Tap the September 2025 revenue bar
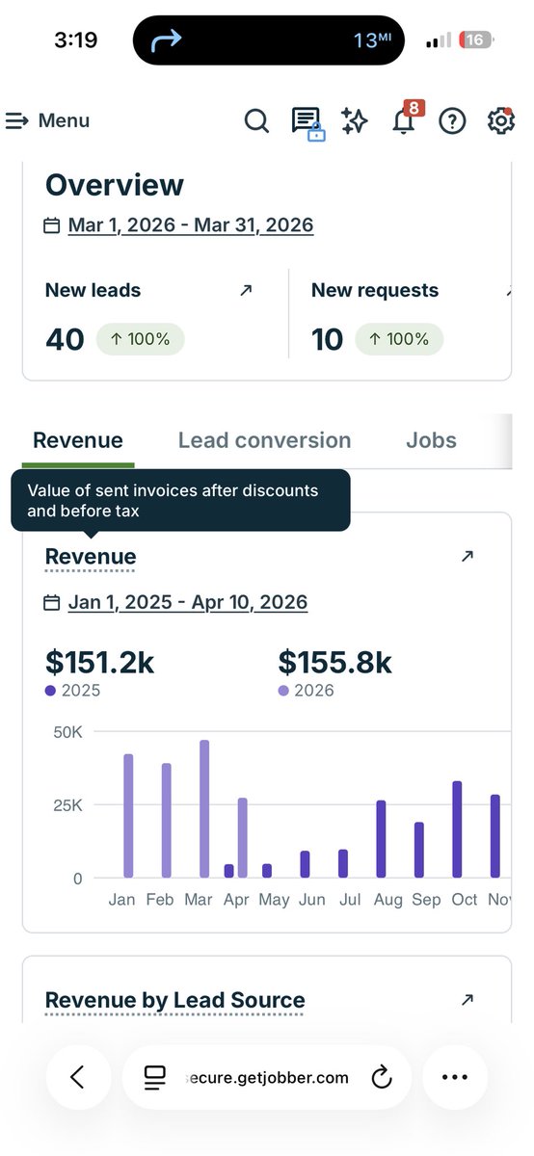 point(418,850)
